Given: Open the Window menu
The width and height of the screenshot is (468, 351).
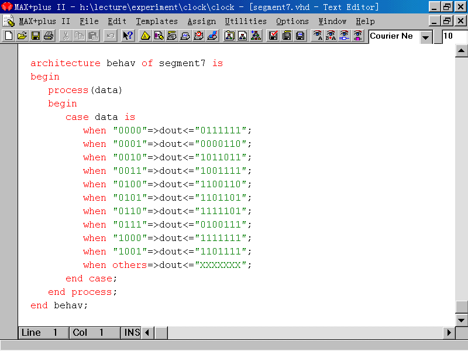Looking at the screenshot, I should [332, 21].
